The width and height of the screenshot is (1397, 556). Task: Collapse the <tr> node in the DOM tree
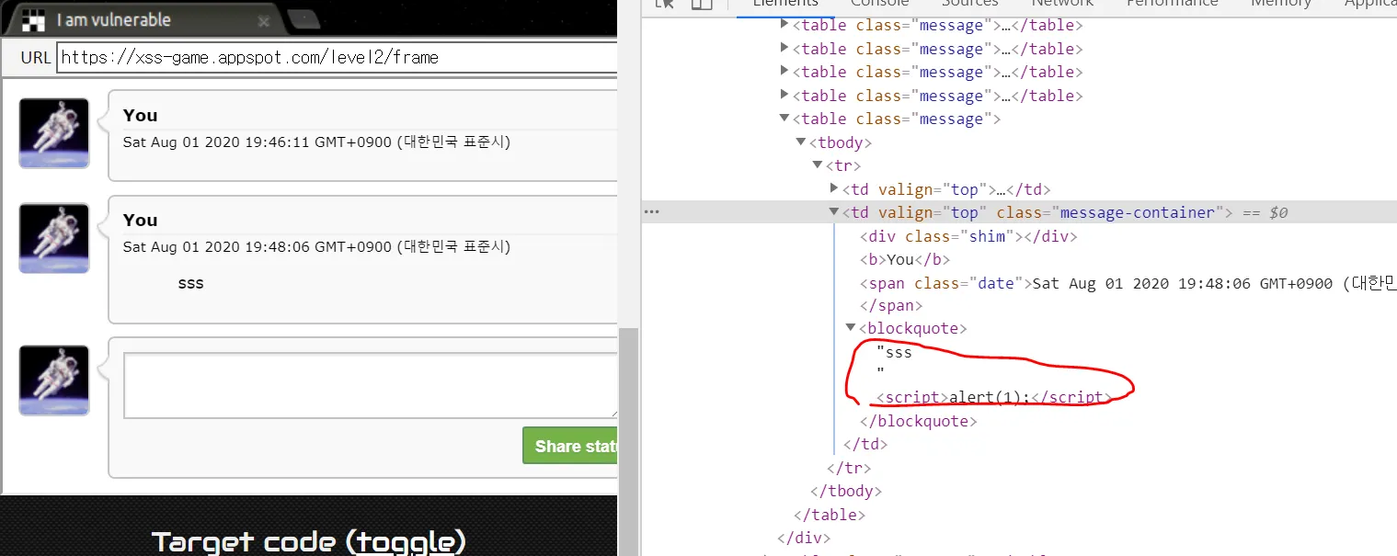point(818,165)
